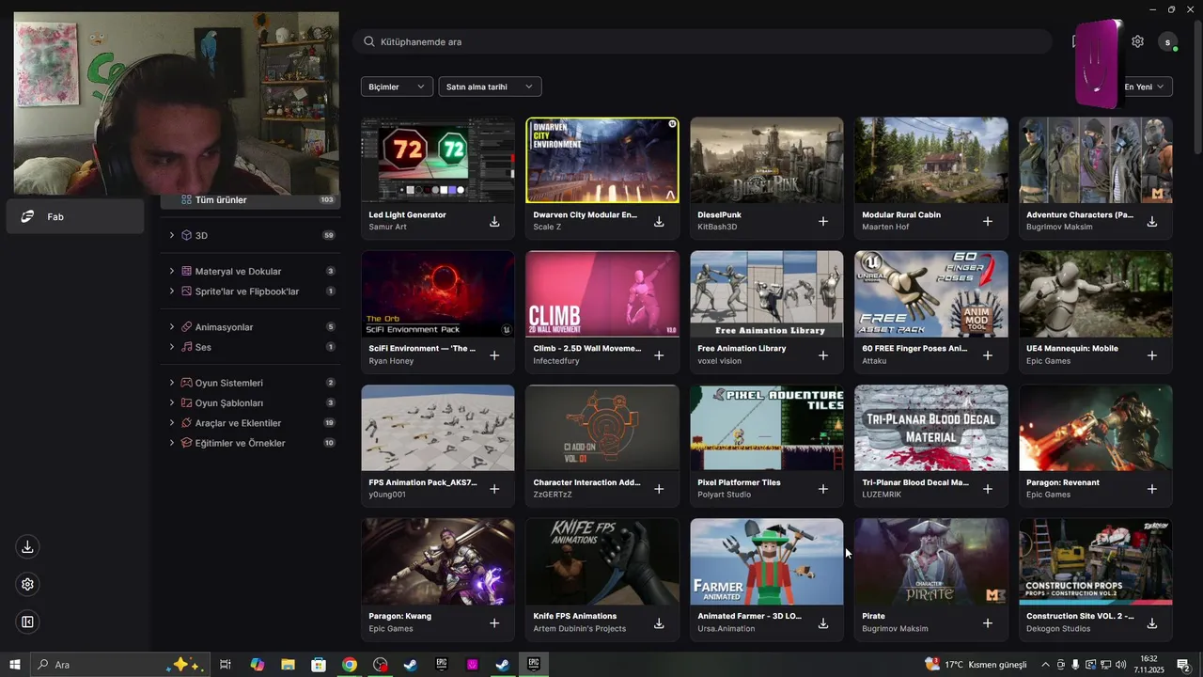Open Windows notification center icon
Image resolution: width=1203 pixels, height=677 pixels.
tap(1184, 665)
